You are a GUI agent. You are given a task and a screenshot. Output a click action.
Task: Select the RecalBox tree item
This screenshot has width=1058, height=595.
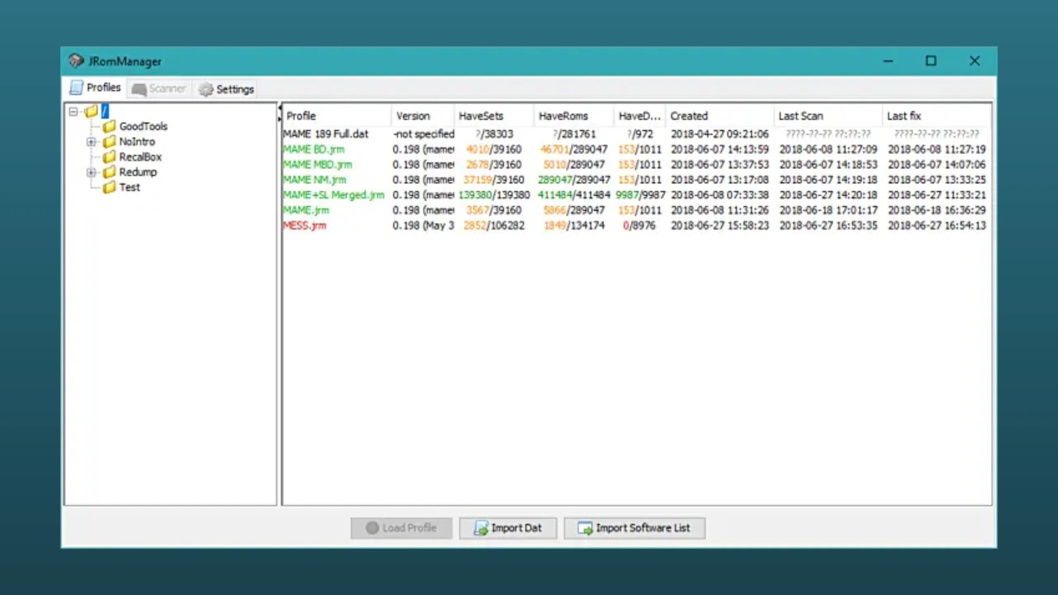point(141,157)
